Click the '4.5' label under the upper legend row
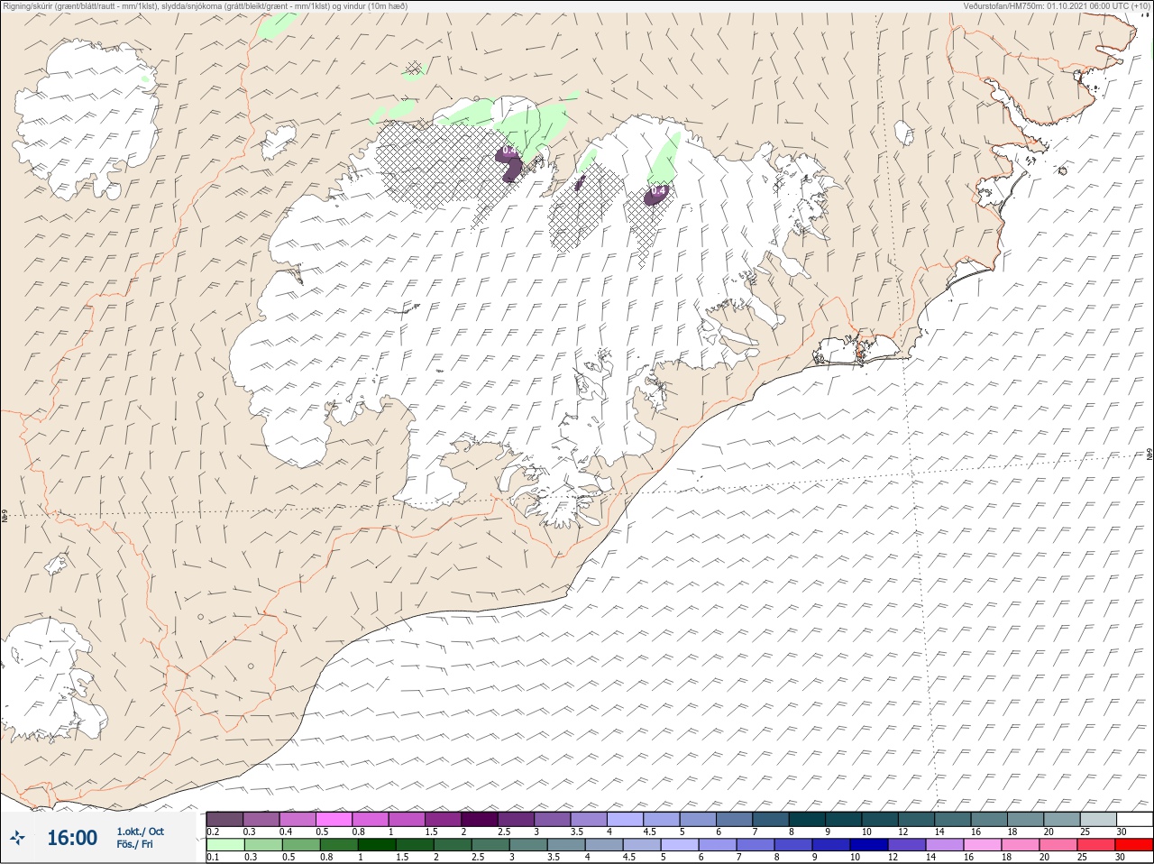The height and width of the screenshot is (864, 1154). tap(649, 832)
